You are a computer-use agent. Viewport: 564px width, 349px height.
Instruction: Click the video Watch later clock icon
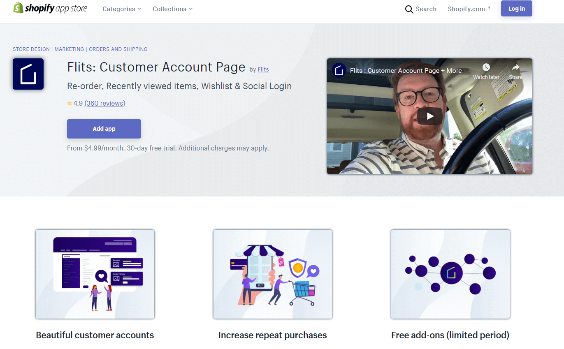(486, 67)
